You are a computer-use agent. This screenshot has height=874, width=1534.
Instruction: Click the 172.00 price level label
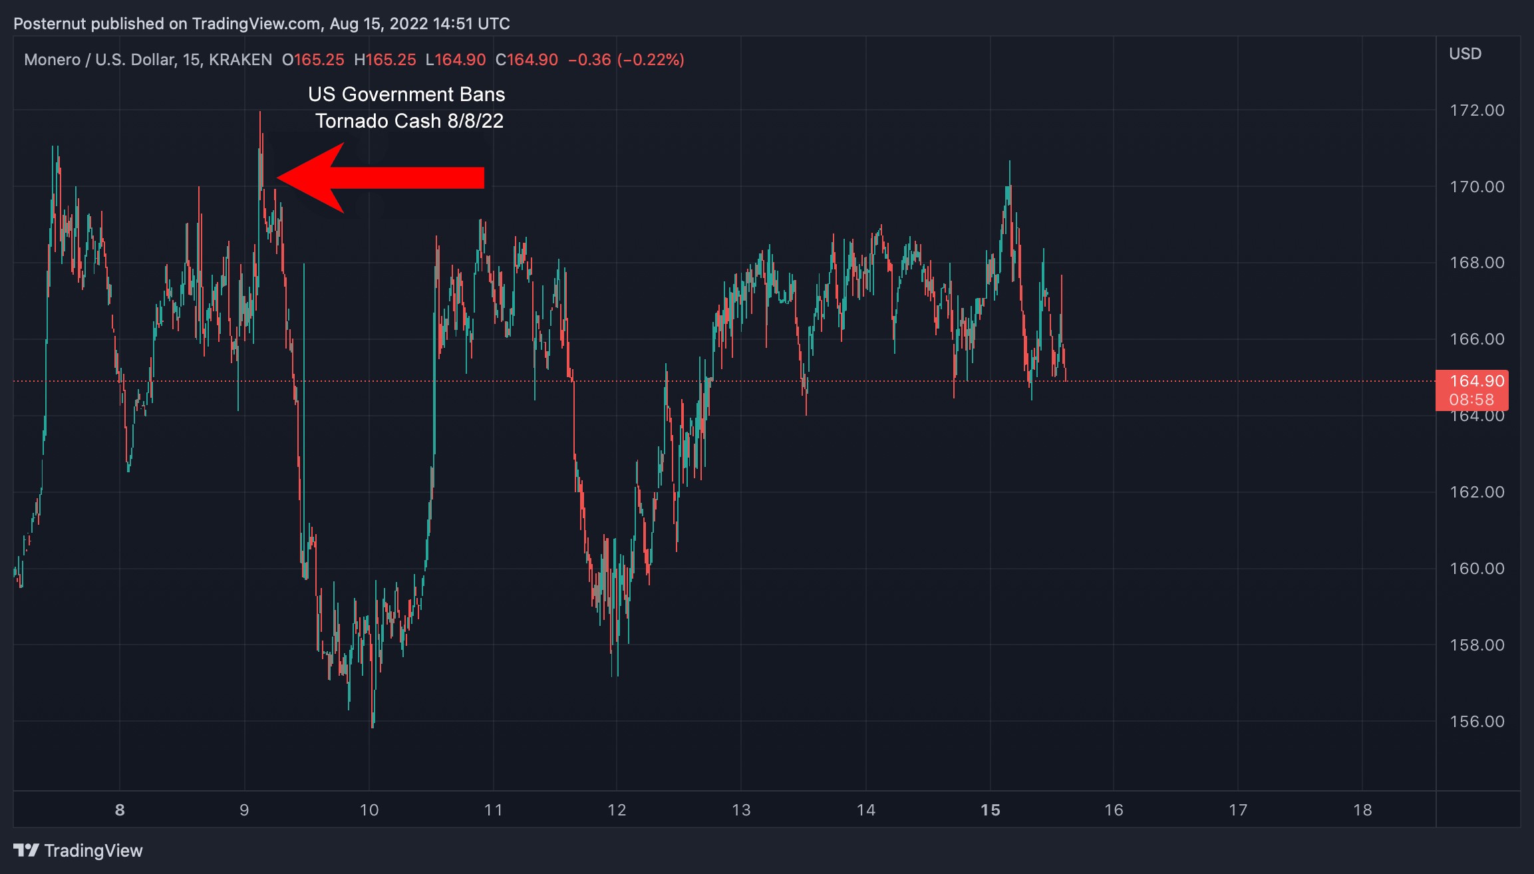(1477, 110)
